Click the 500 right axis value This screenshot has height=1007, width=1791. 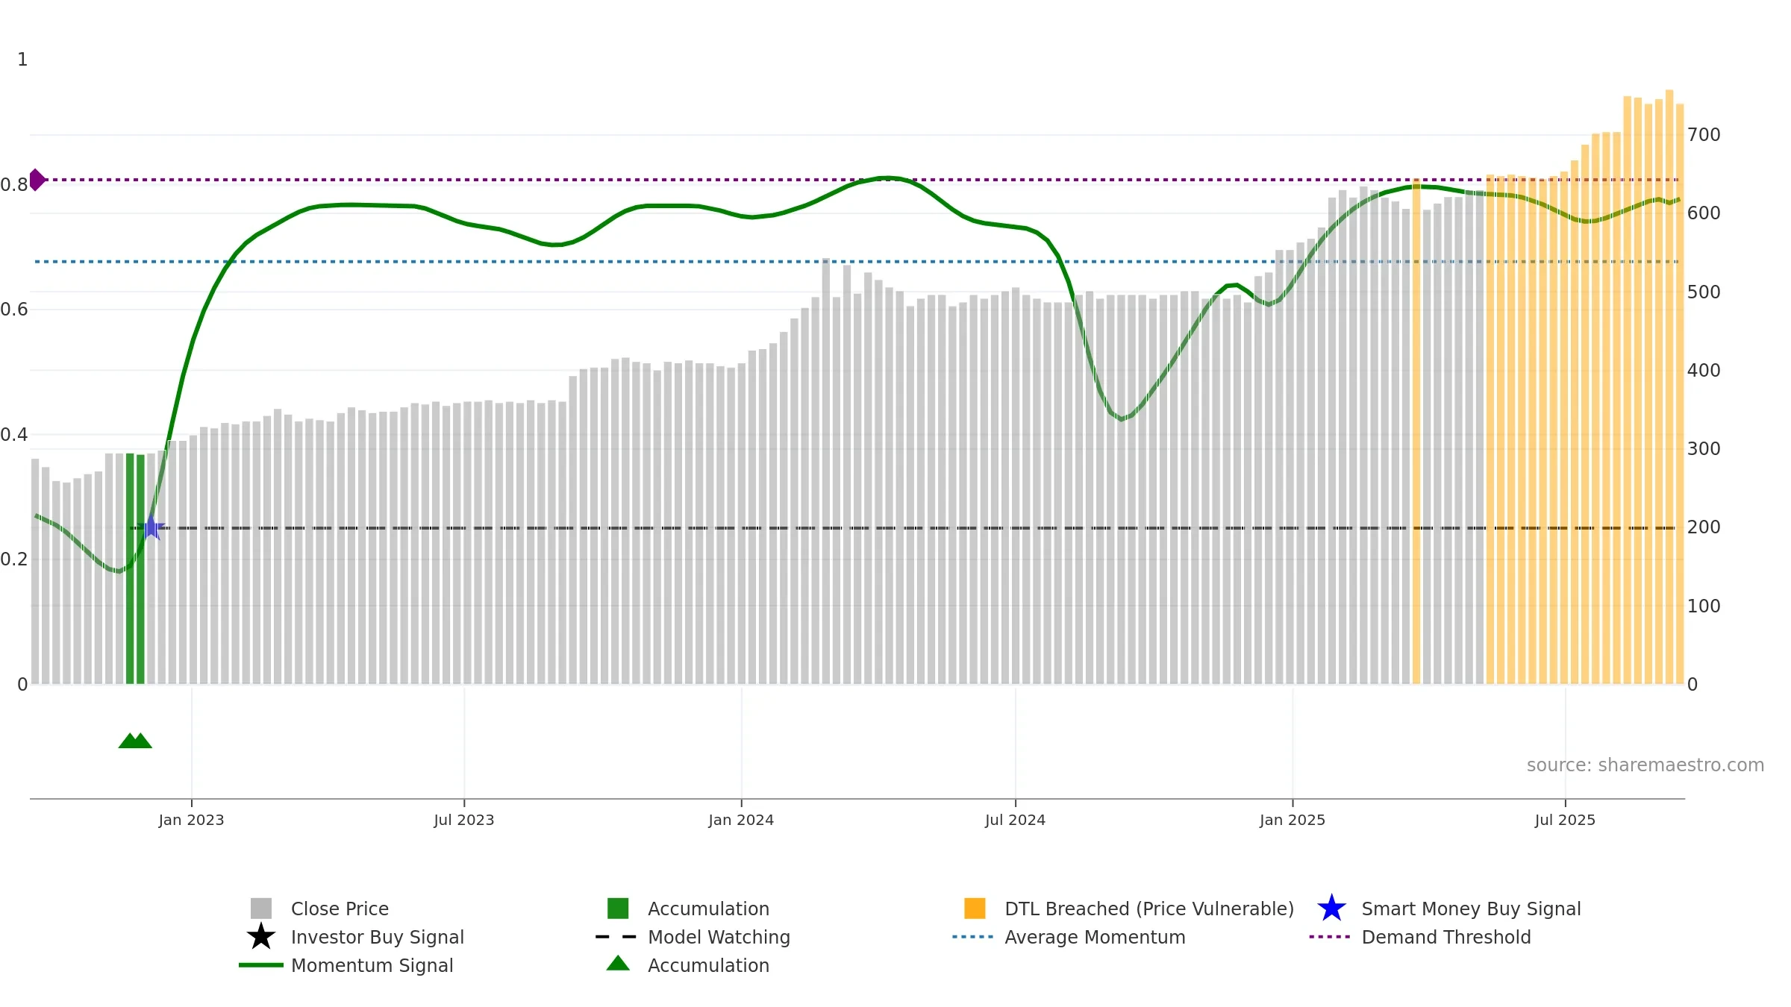click(x=1704, y=292)
